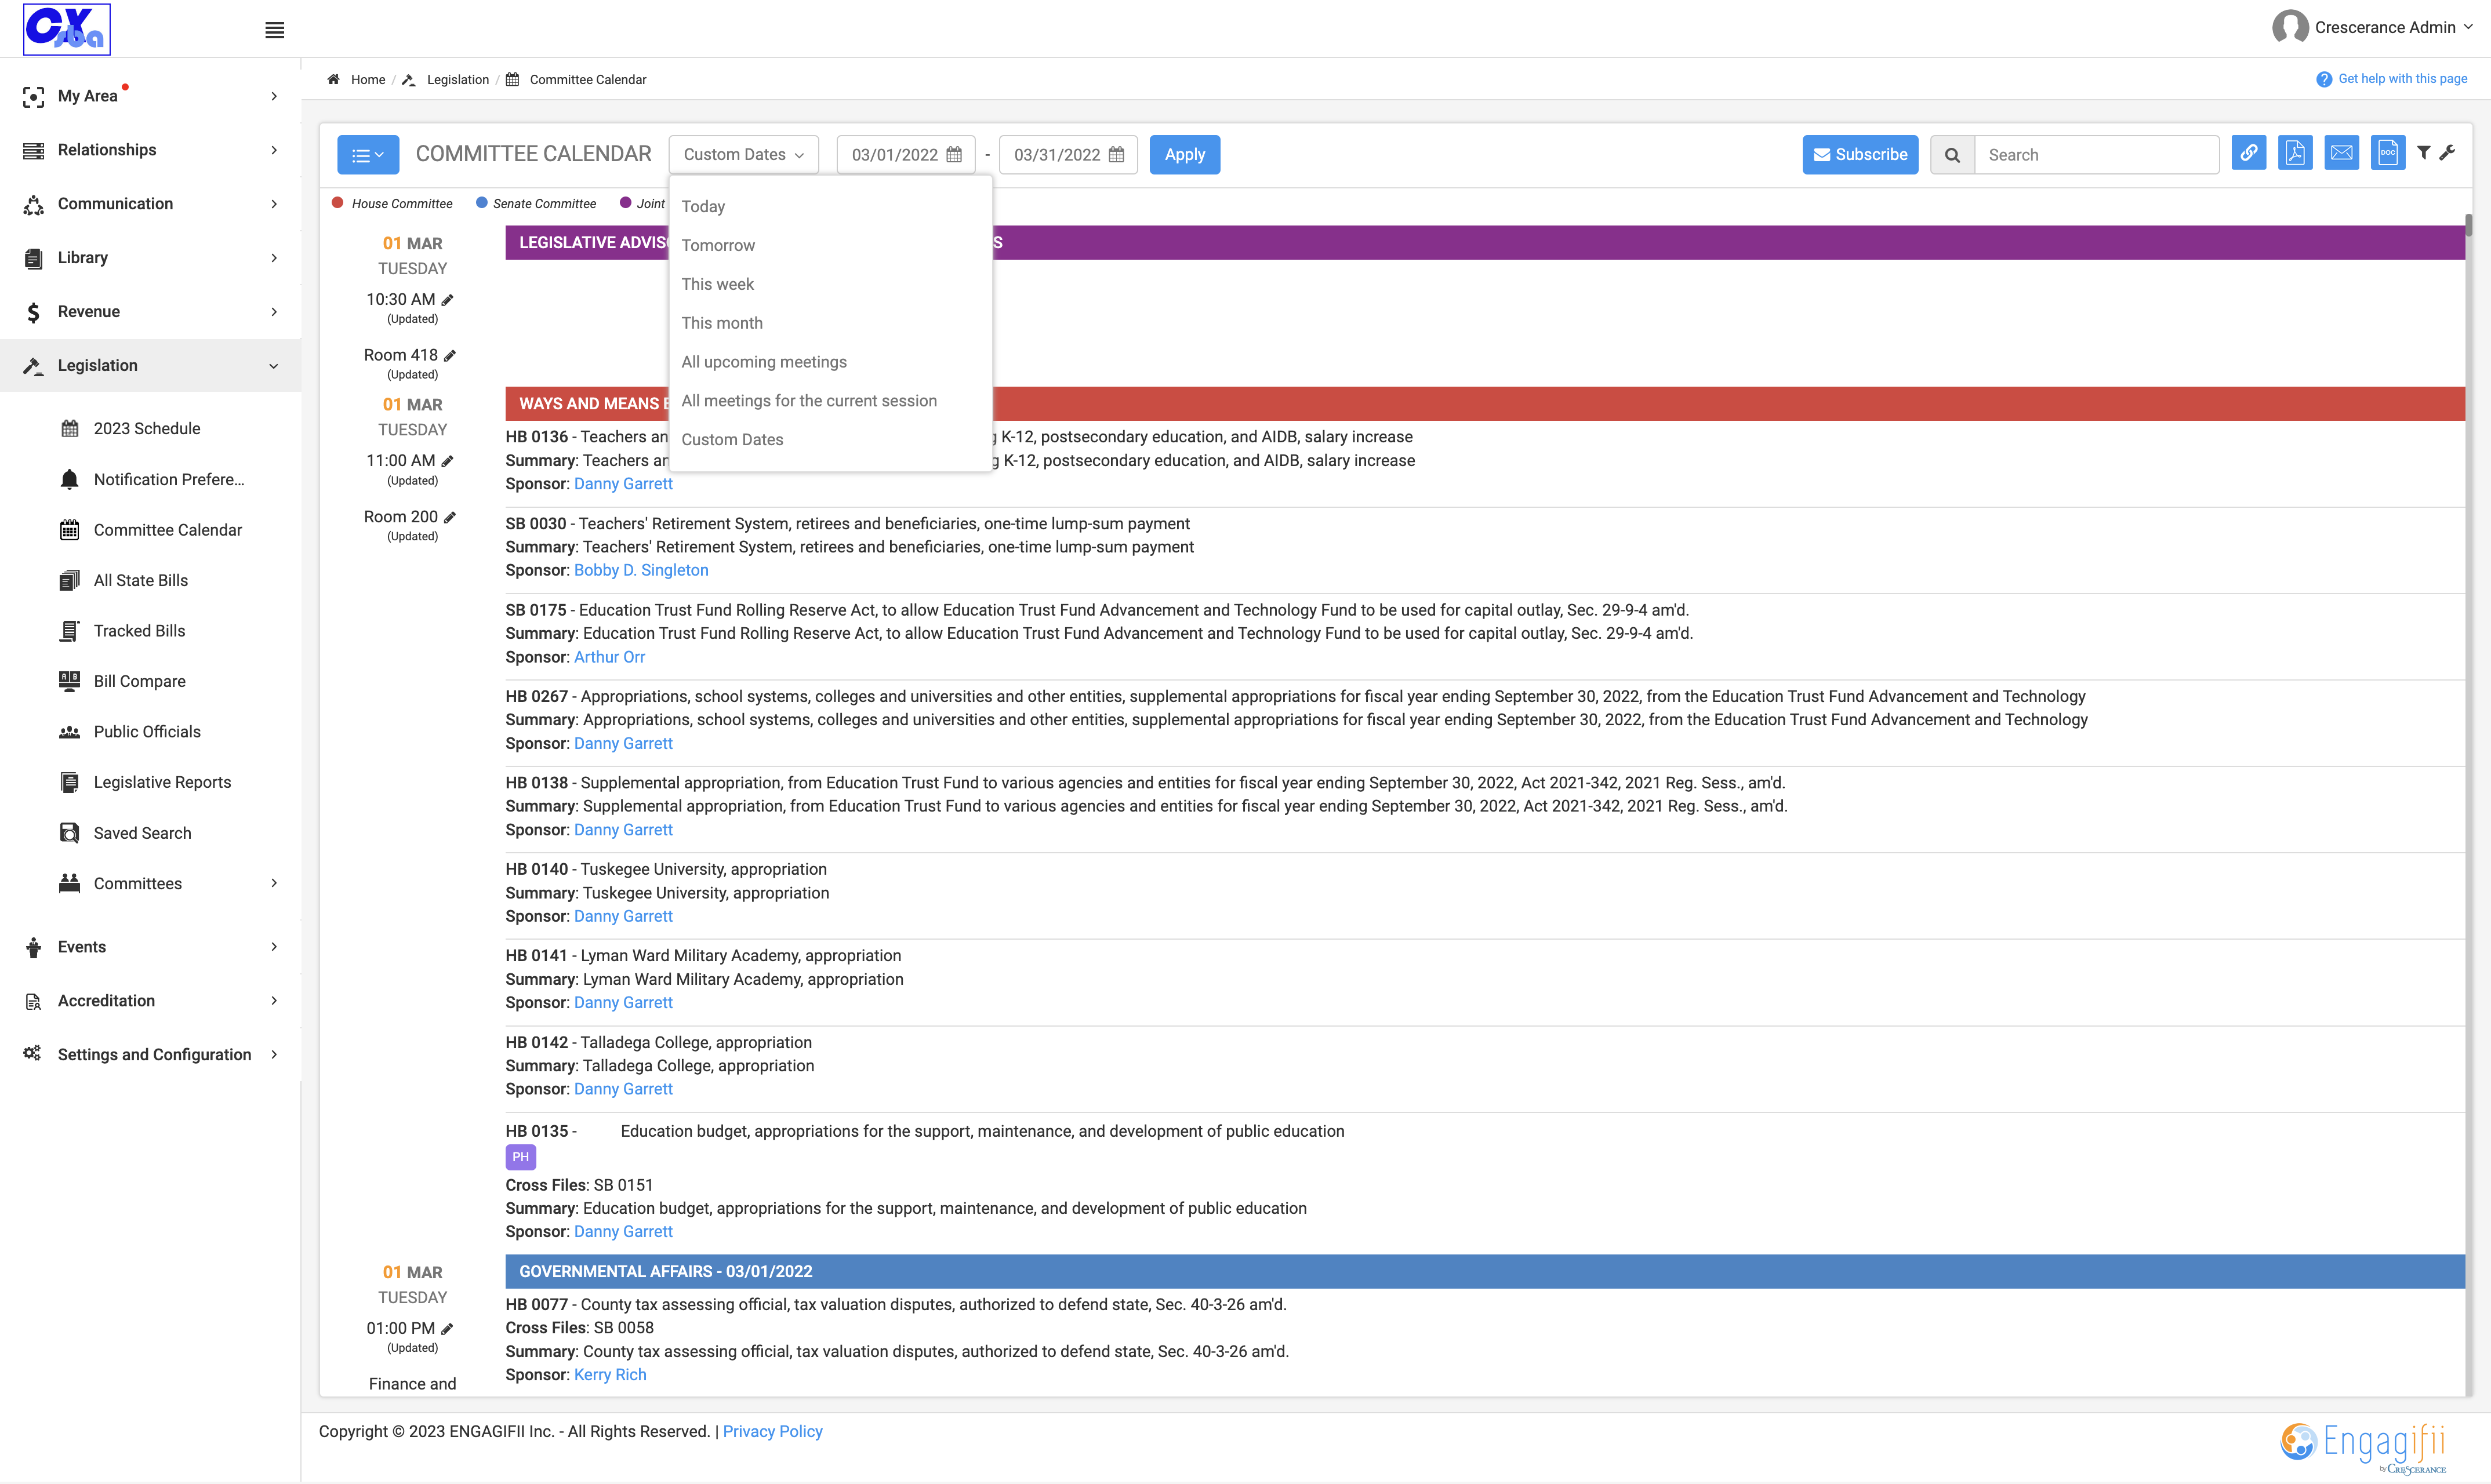The image size is (2491, 1484).
Task: Expand Settings and Configuration menu
Action: [150, 1055]
